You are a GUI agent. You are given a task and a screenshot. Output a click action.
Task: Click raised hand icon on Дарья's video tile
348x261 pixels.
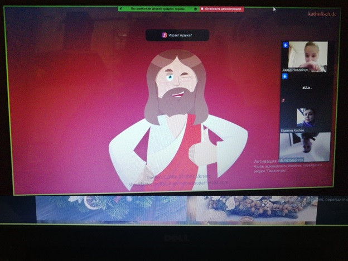click(286, 45)
